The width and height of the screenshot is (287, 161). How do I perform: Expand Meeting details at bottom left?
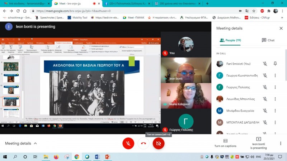21,143
